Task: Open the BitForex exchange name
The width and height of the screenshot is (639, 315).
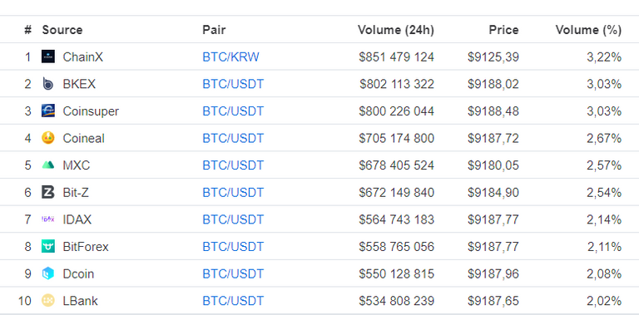Action: click(86, 247)
